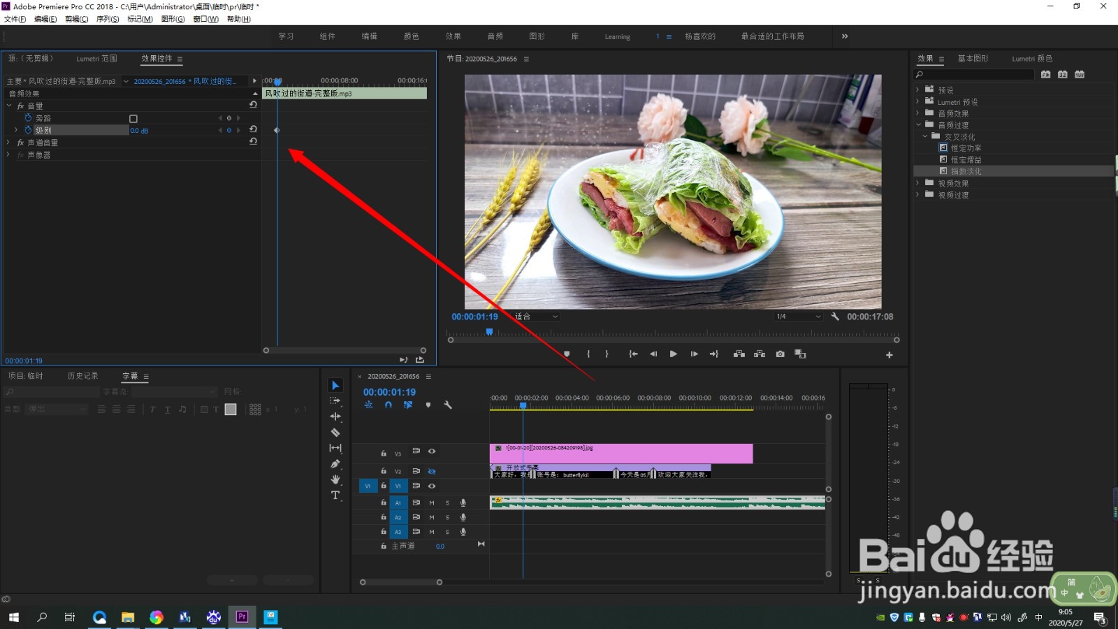This screenshot has width=1118, height=629.
Task: Click the Lift button in Program monitor
Action: pyautogui.click(x=739, y=354)
